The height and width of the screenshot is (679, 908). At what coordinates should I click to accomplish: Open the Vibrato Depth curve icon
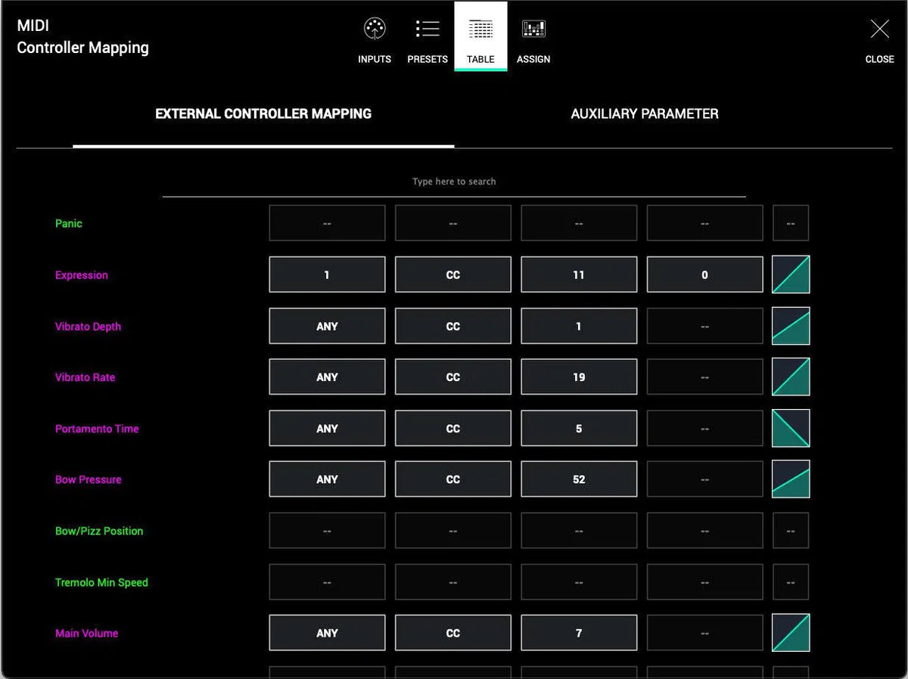click(x=791, y=325)
